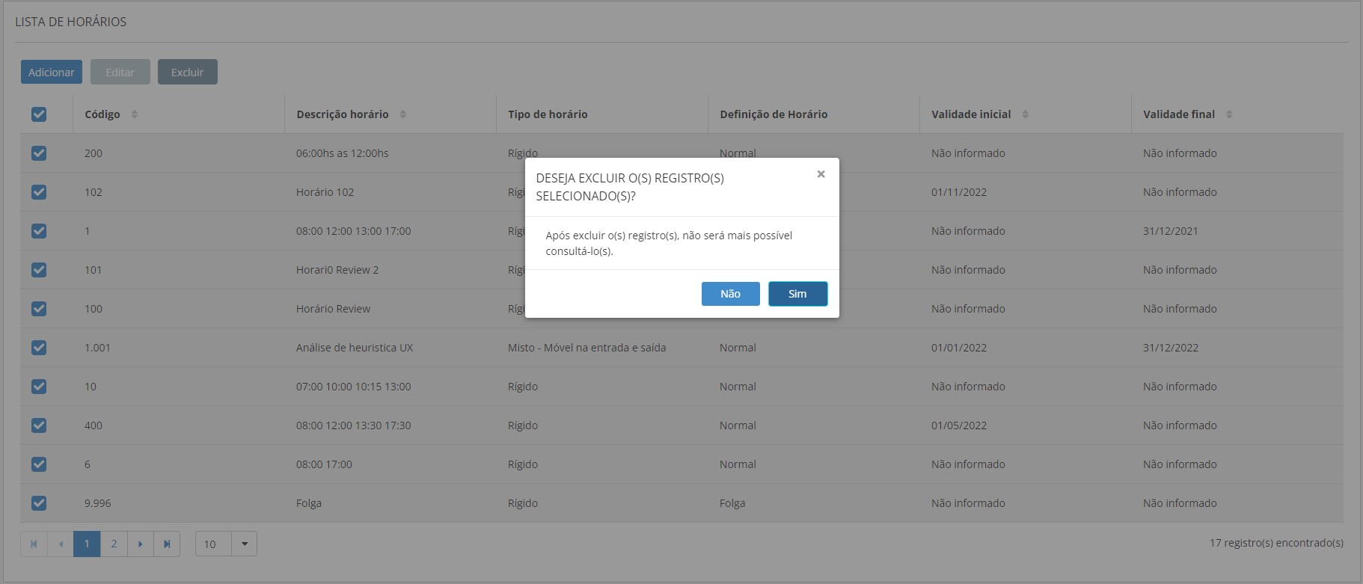Screen dimensions: 1363x584
Task: Sort by Código column arrows
Action: click(135, 114)
